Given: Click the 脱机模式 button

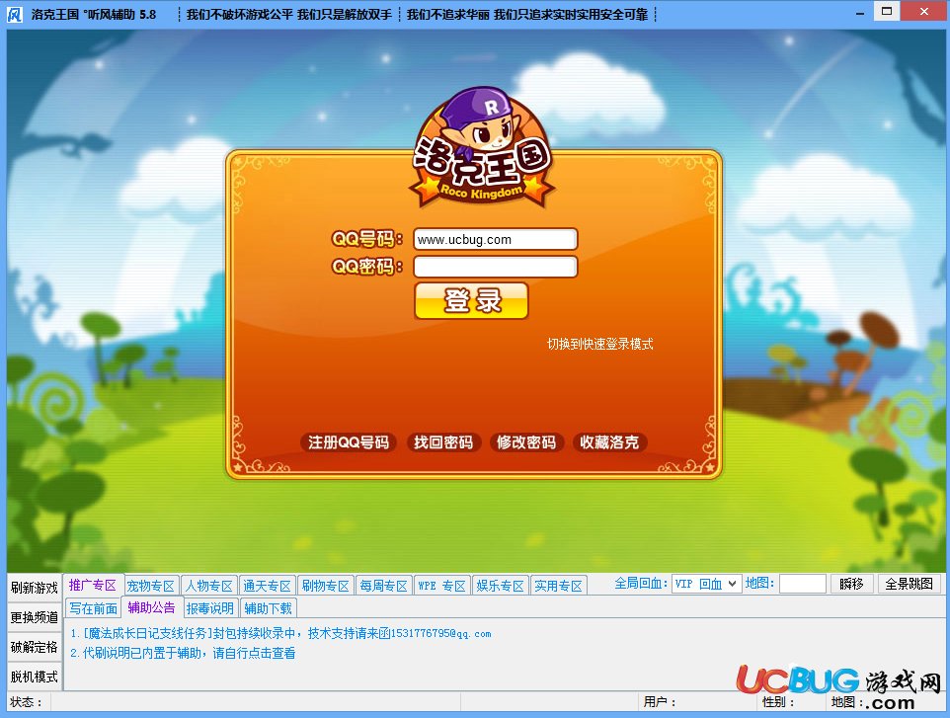Looking at the screenshot, I should pyautogui.click(x=35, y=677).
